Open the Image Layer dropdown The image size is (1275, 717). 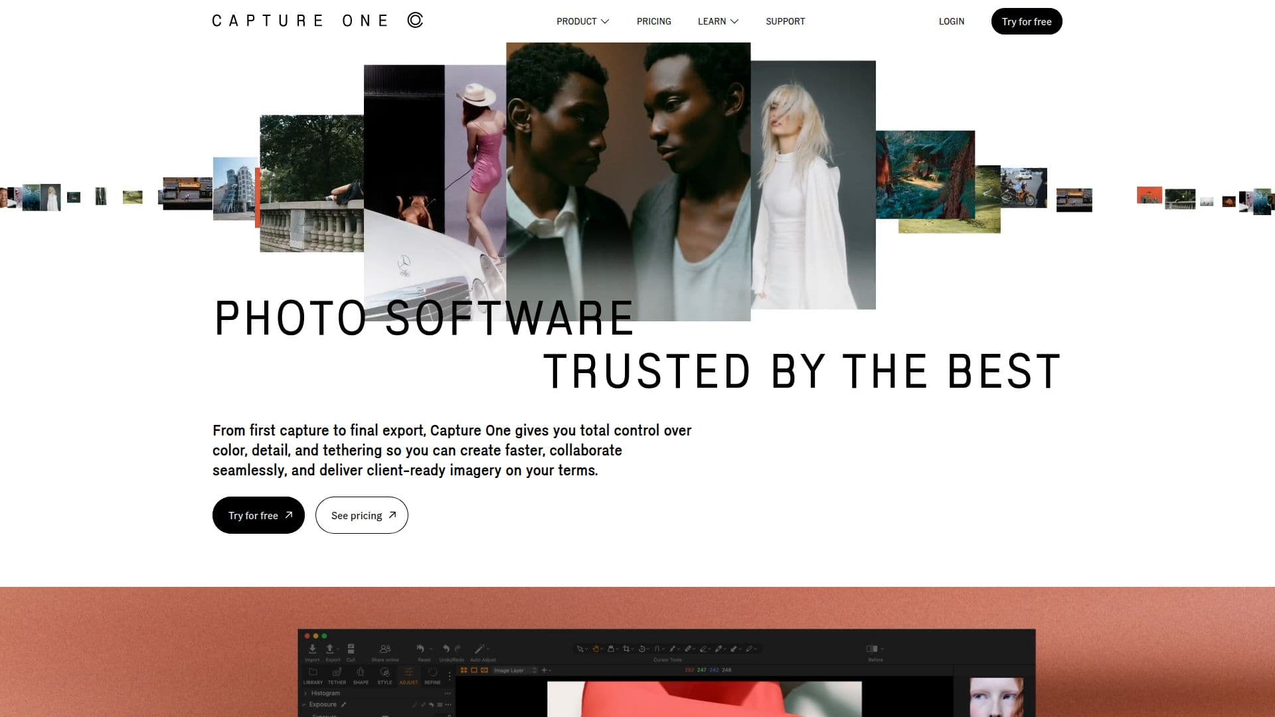click(x=515, y=671)
